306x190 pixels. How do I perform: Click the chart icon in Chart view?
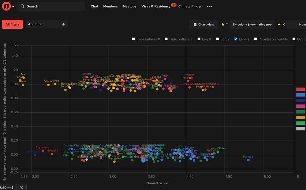195,24
